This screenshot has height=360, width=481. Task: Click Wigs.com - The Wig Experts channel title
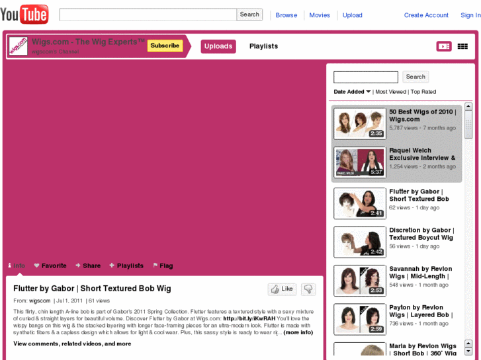point(89,42)
